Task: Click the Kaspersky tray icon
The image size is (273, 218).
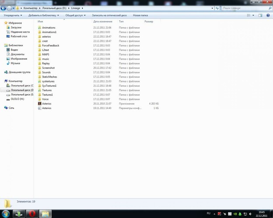Action: [x=219, y=214]
